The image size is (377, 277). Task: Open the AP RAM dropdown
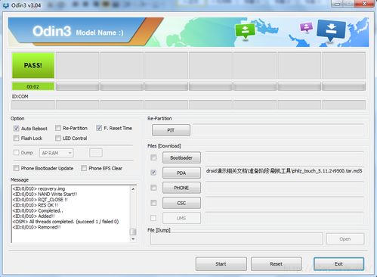click(57, 153)
